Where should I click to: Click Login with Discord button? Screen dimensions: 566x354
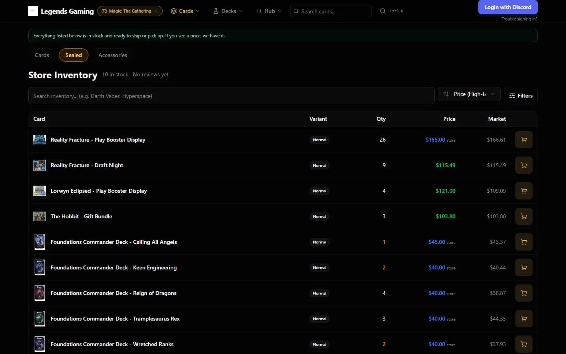click(508, 7)
